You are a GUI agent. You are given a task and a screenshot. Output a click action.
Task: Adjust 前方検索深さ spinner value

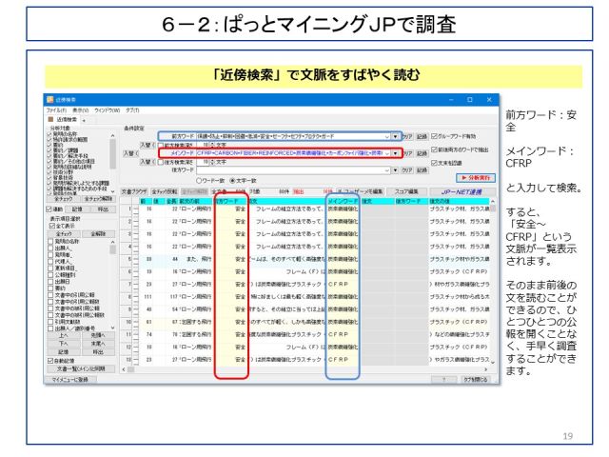[x=212, y=145]
